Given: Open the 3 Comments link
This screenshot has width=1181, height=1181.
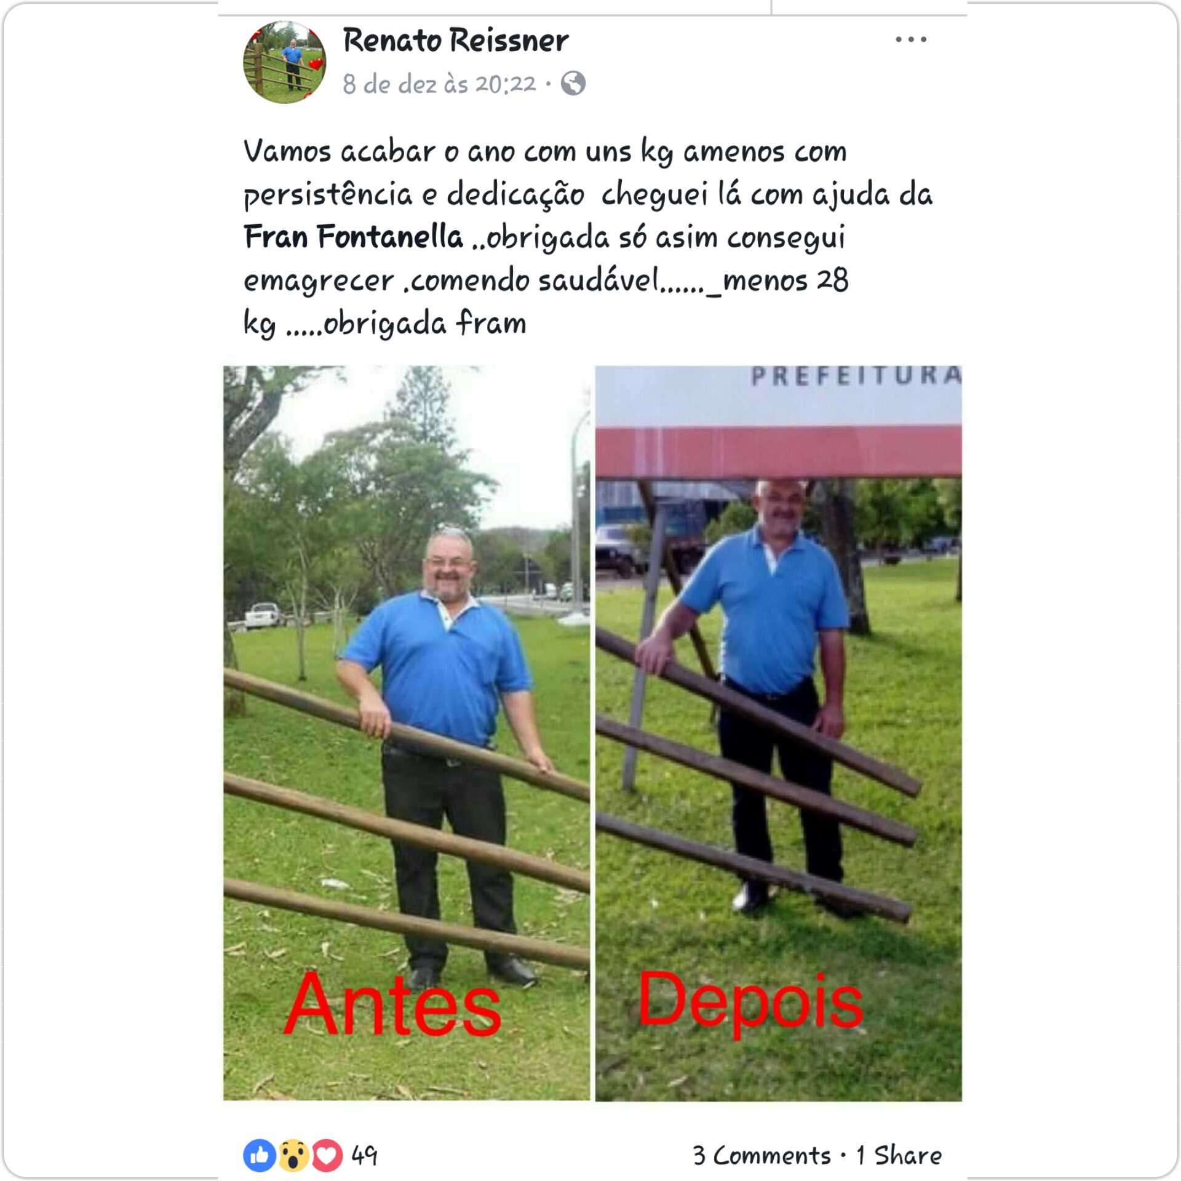Looking at the screenshot, I should tap(761, 1156).
